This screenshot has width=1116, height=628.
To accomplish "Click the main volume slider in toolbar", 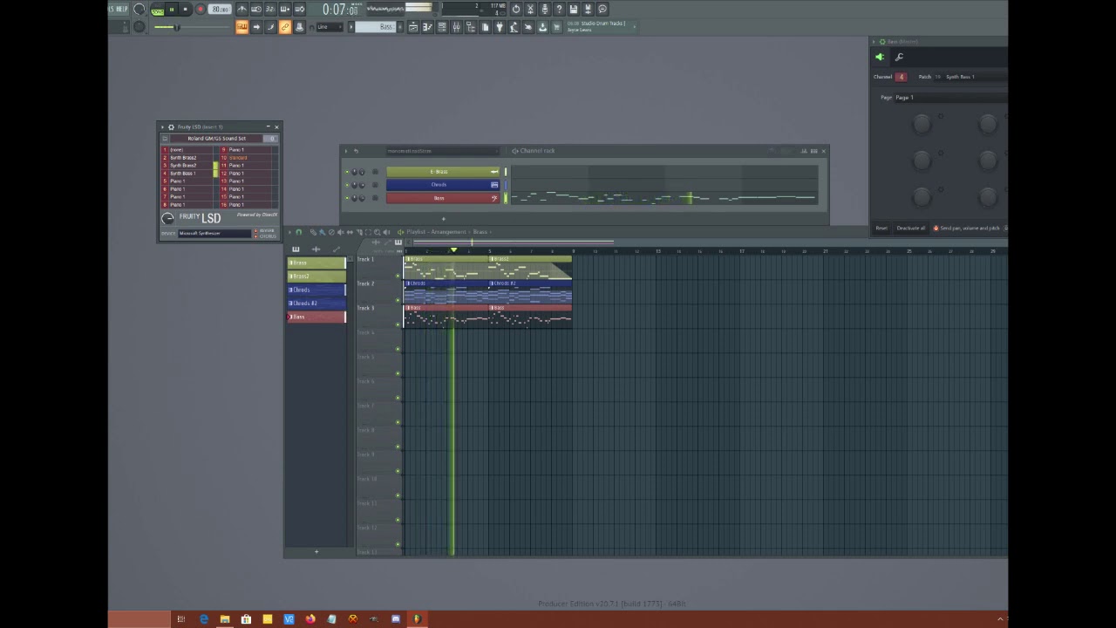I will click(192, 27).
